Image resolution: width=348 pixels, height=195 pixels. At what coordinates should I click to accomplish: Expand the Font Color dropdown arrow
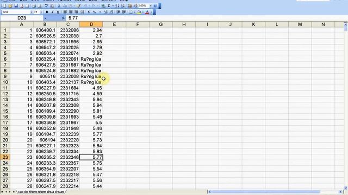[151, 12]
